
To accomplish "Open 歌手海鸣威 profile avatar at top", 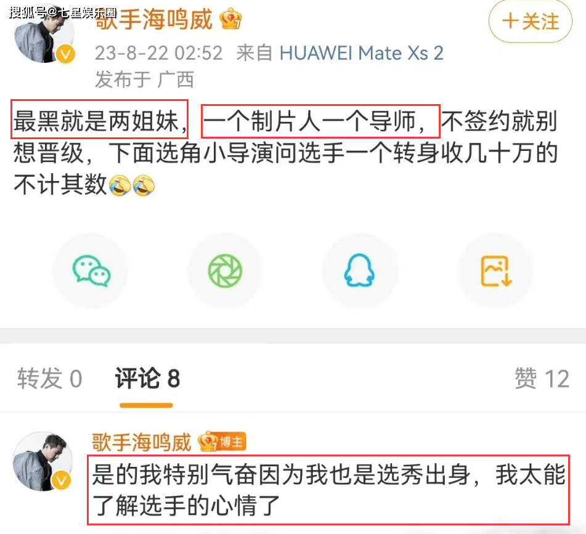I will pos(44,36).
